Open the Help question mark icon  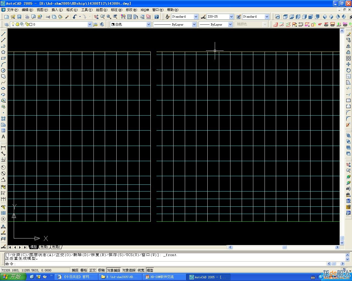pos(156,17)
